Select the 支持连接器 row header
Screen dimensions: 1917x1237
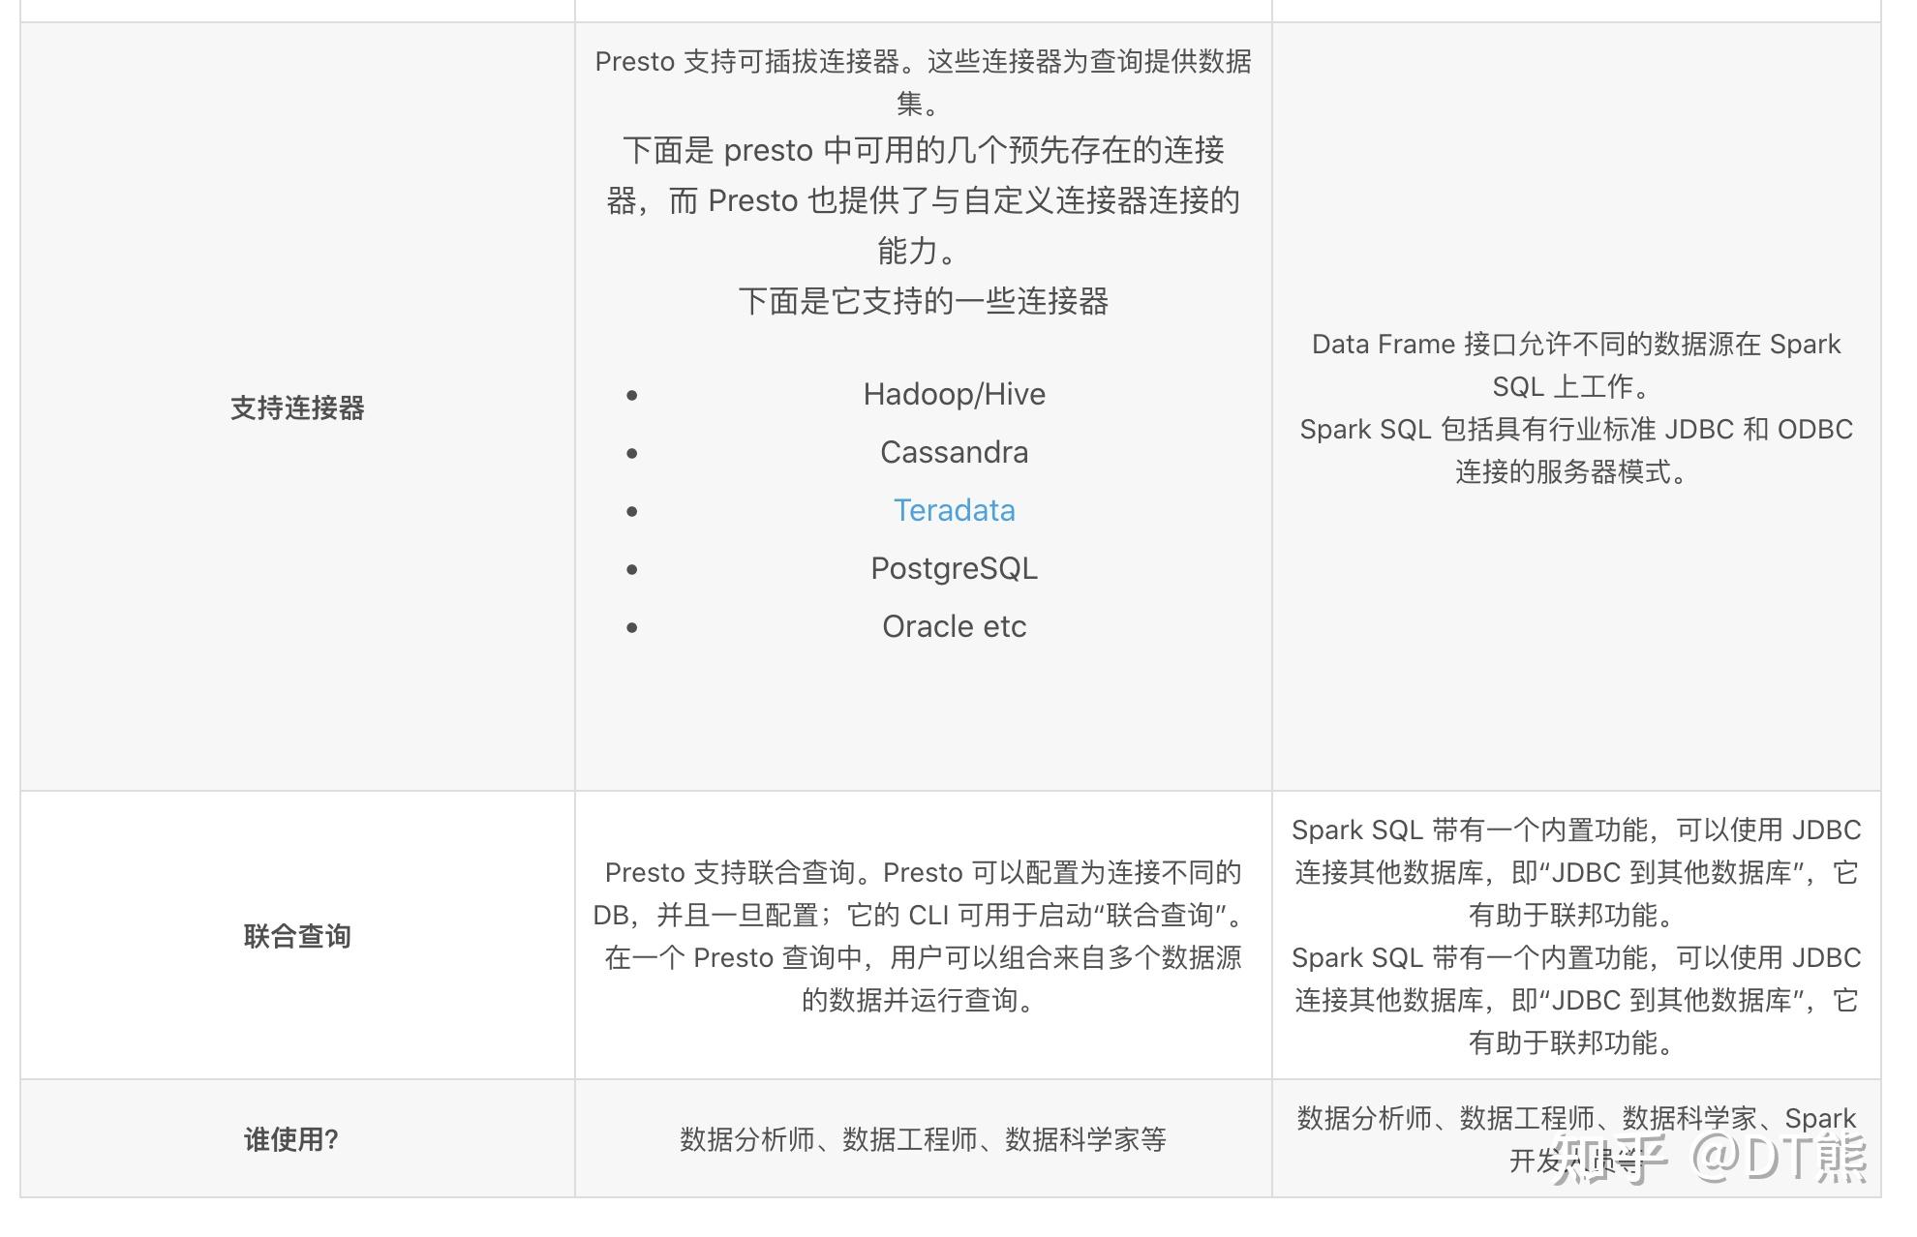295,408
